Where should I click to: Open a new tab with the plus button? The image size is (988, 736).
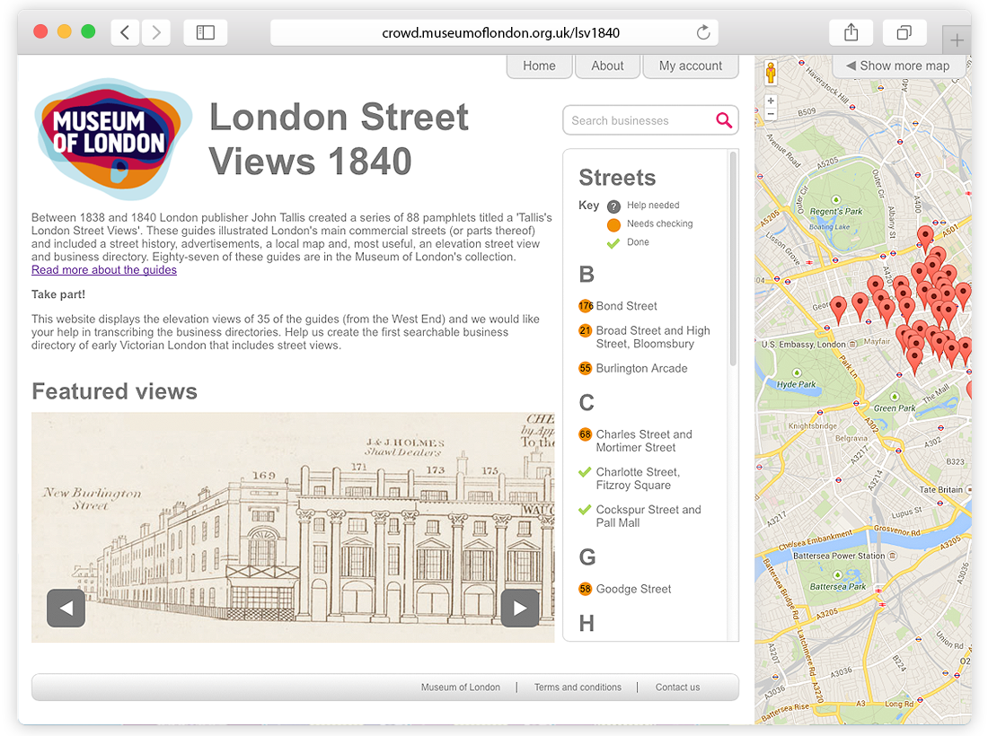[x=957, y=41]
